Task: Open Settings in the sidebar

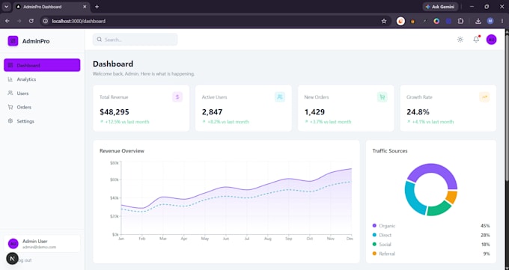Action: (42, 121)
